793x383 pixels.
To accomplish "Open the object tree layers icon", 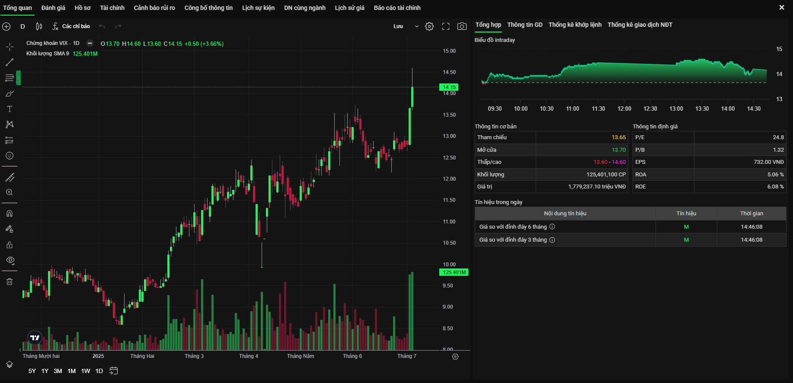I will pos(10,364).
